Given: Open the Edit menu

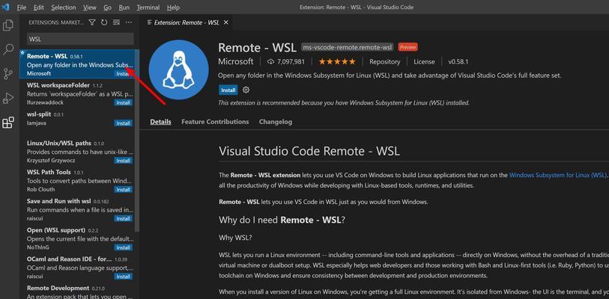Looking at the screenshot, I should click(x=38, y=7).
